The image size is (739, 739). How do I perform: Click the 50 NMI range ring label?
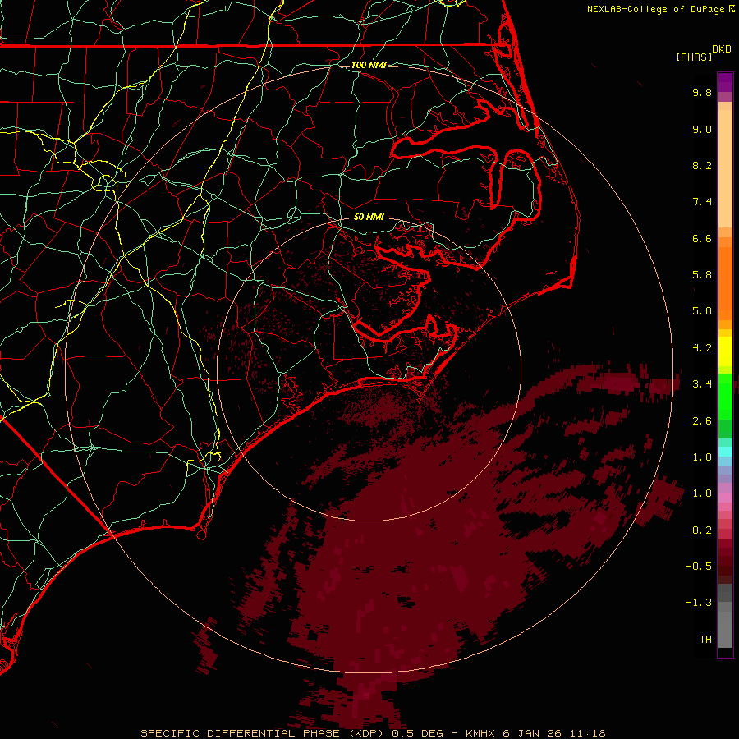click(x=369, y=217)
